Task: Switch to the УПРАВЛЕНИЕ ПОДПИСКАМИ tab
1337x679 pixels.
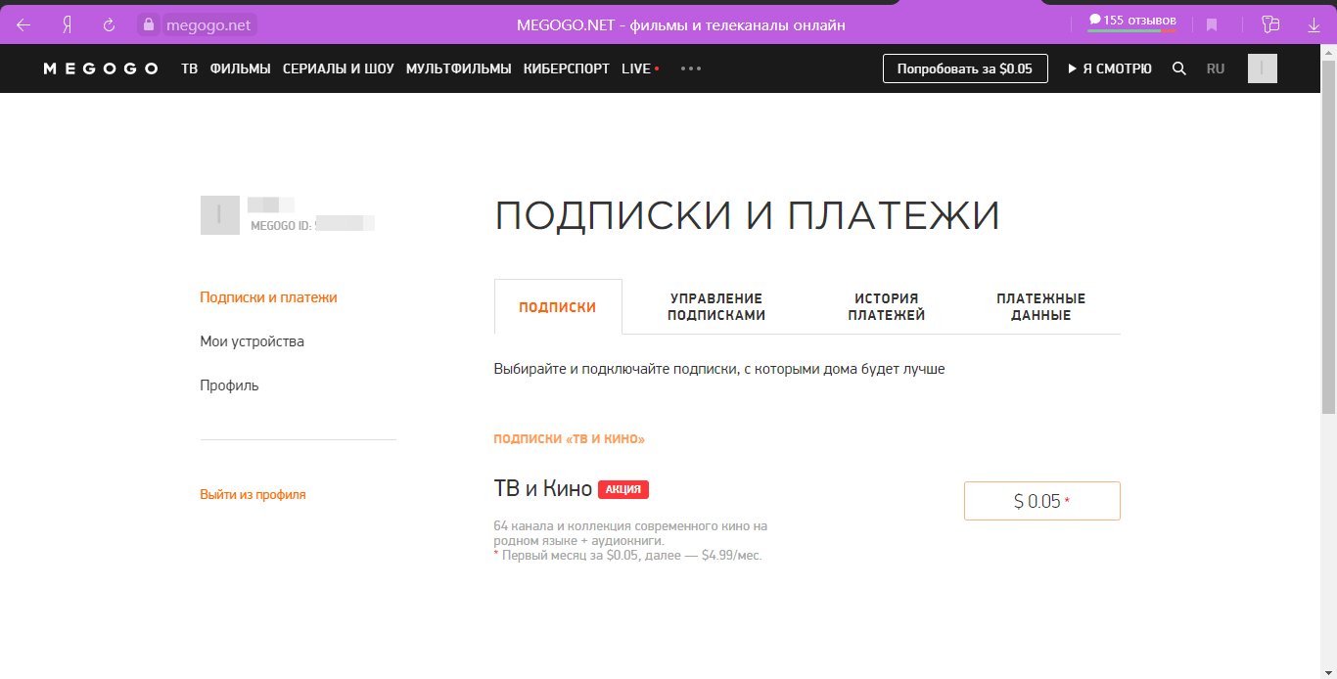Action: pos(716,307)
